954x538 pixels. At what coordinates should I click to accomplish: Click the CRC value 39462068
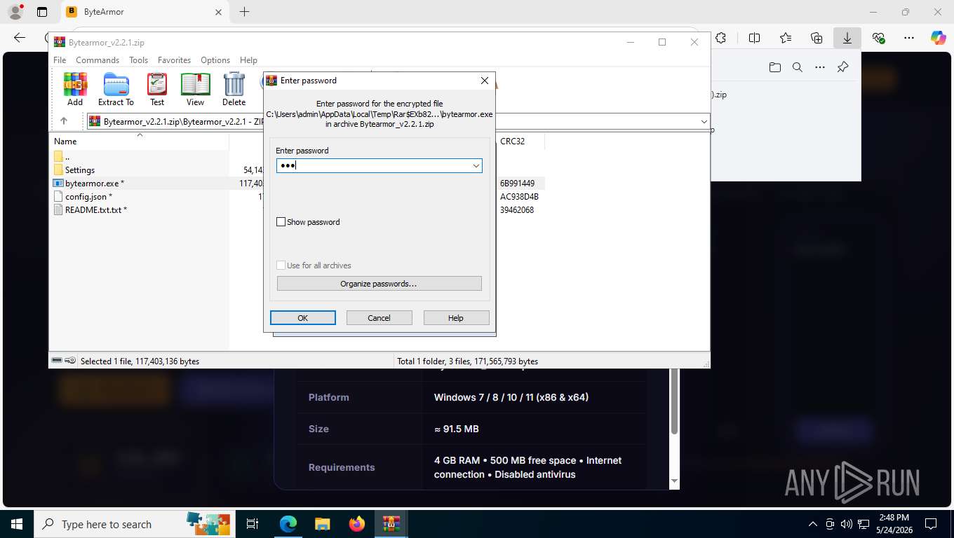517,210
